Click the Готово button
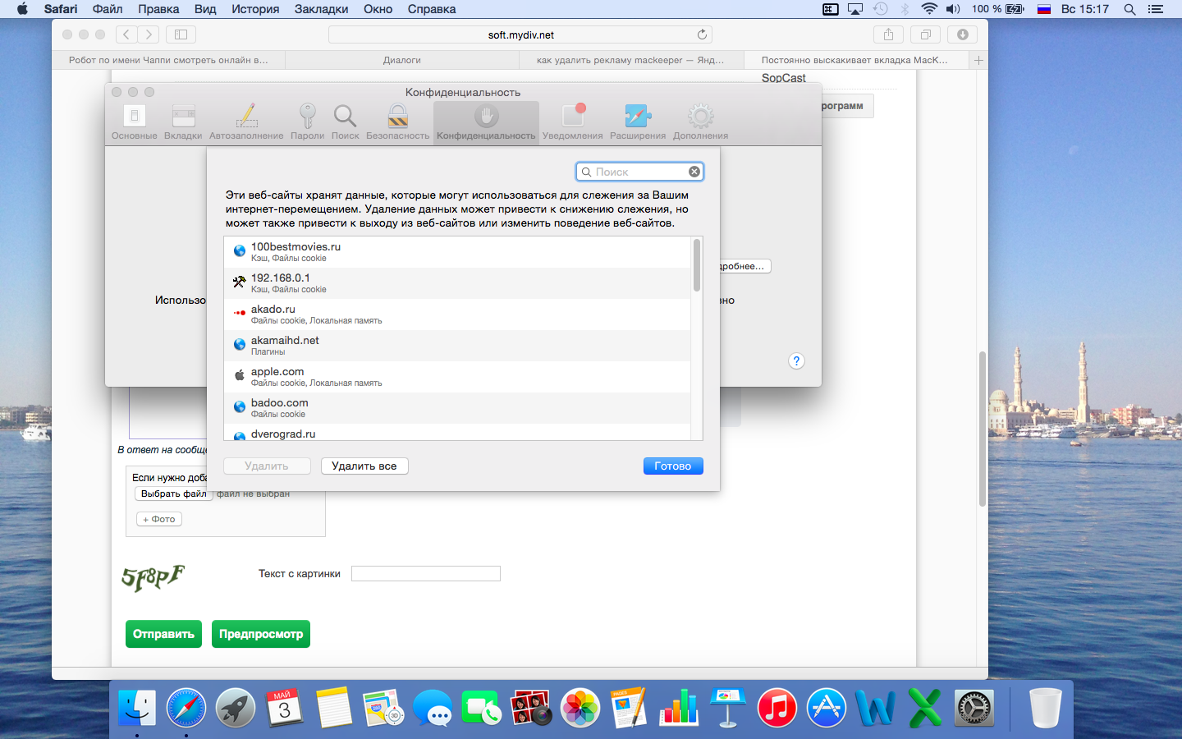Screen dimensions: 1182x739 click(x=673, y=466)
